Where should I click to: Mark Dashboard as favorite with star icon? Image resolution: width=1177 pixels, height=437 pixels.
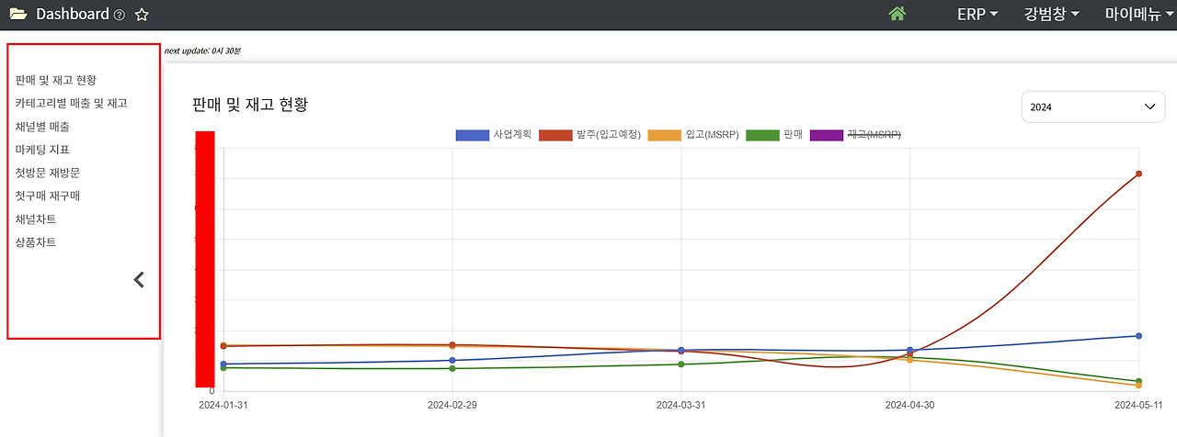(x=142, y=15)
